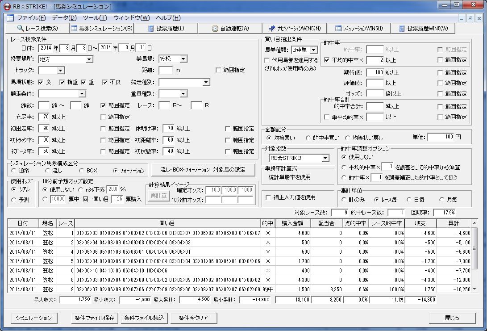Image resolution: width=487 pixels, height=331 pixels.
Task: Toggle 範囲指定 checkbox next to 頭数
Action: coord(103,105)
